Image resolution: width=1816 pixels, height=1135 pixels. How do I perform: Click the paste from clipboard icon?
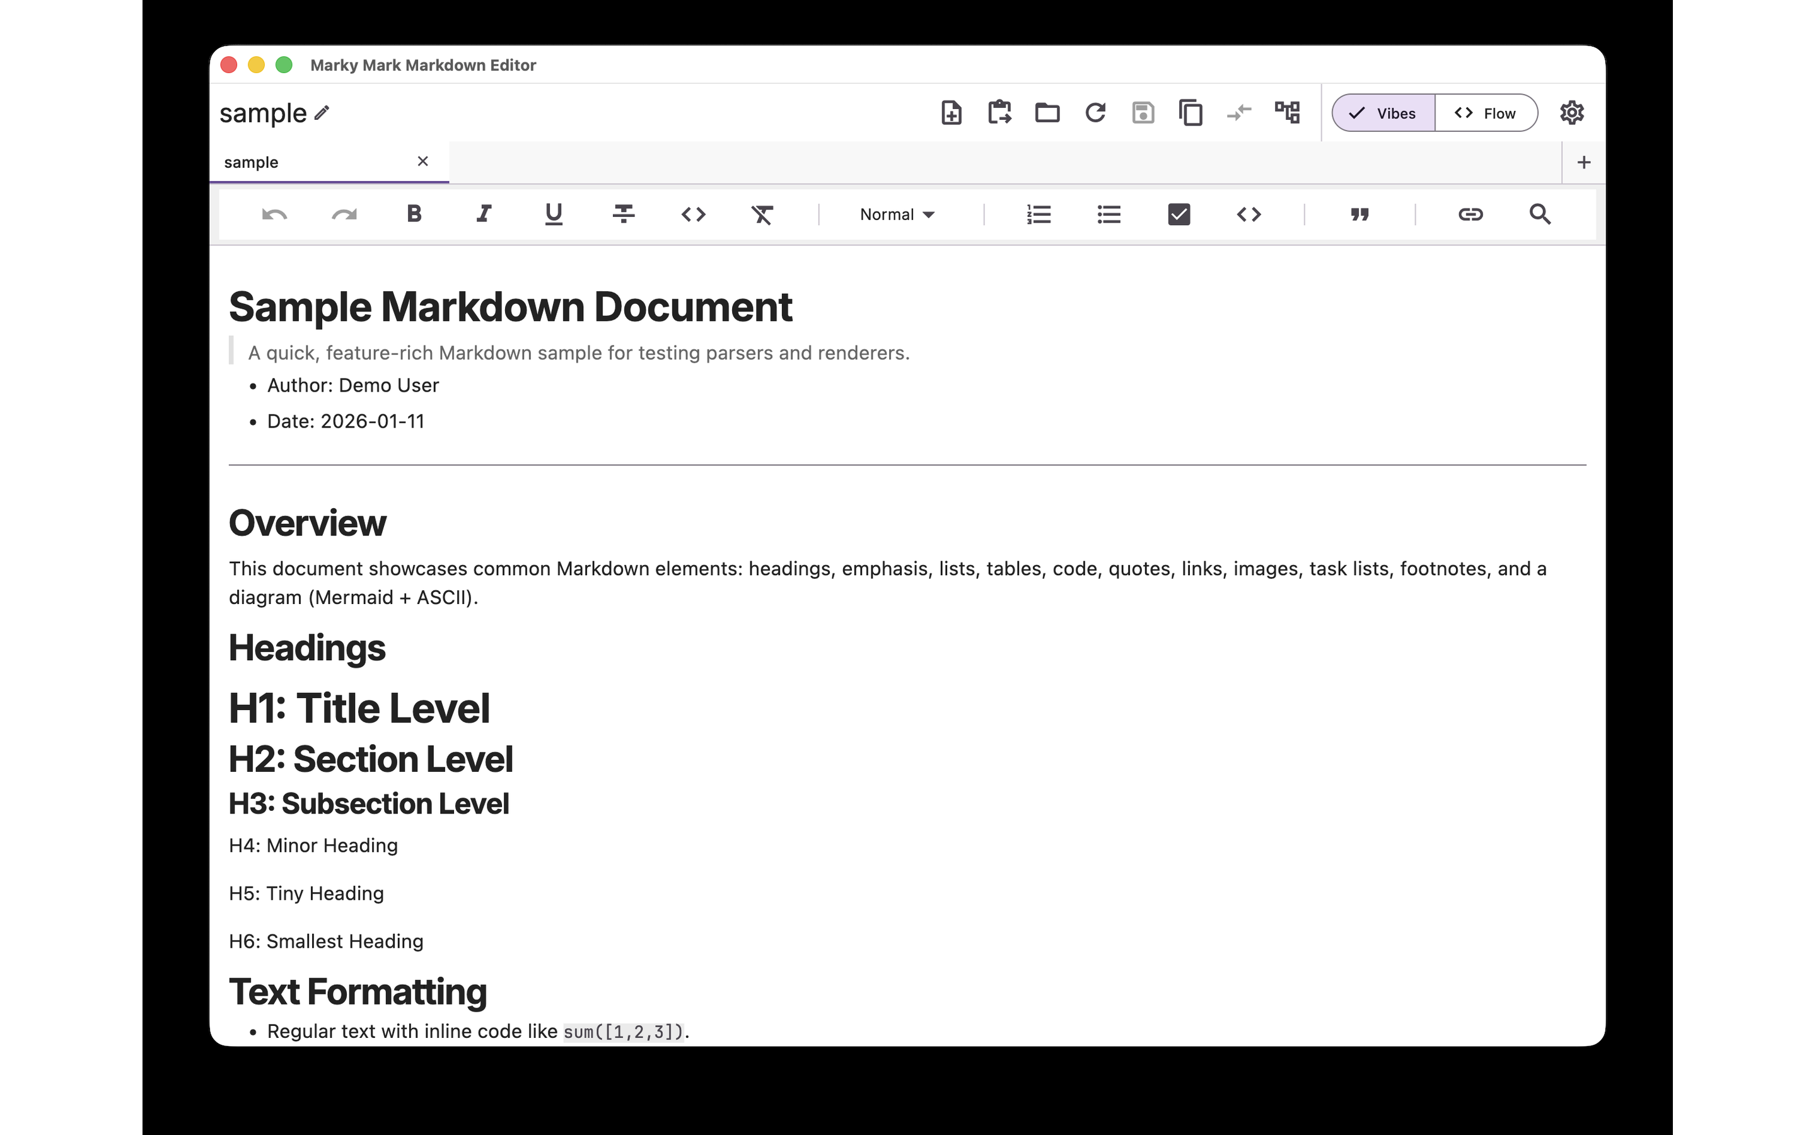point(999,113)
